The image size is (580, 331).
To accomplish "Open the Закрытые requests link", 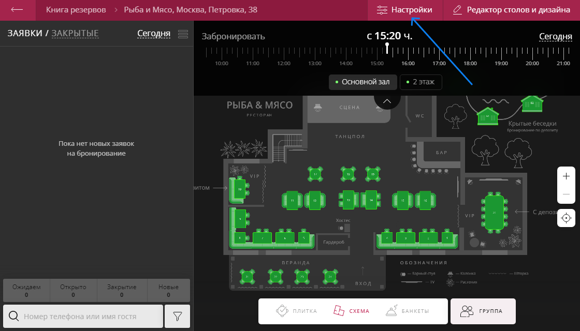I will coord(75,34).
